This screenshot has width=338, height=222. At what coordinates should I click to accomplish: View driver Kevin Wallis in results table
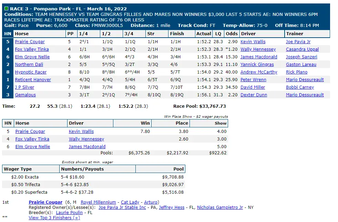pos(253,42)
